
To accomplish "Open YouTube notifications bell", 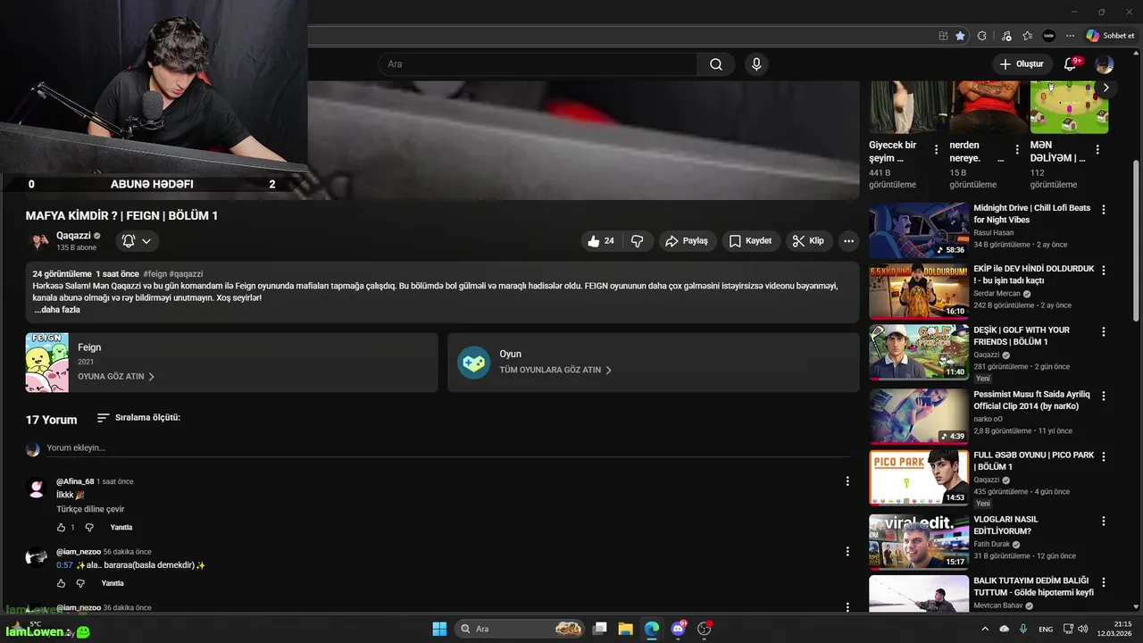I will (1070, 64).
